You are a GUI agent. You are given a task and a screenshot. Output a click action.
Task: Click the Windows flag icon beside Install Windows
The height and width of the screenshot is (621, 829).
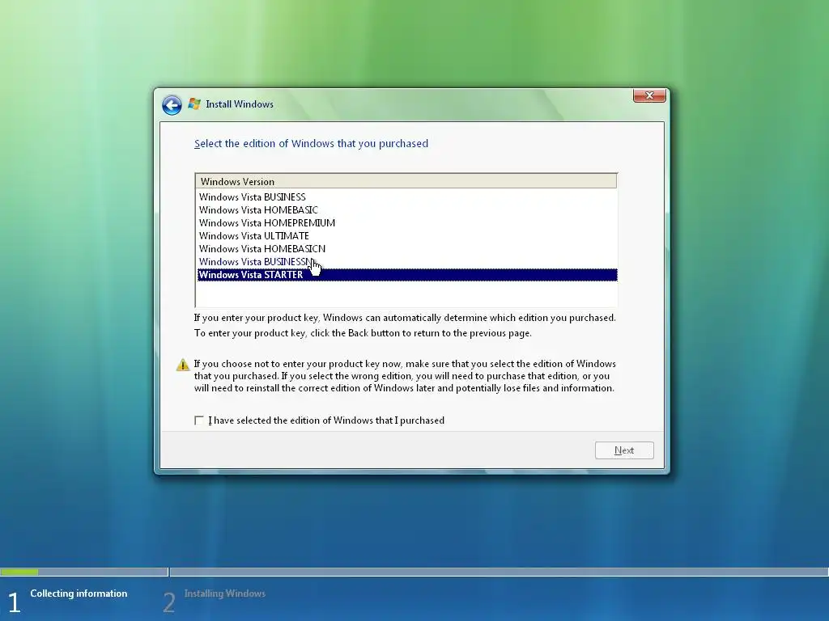(x=194, y=104)
